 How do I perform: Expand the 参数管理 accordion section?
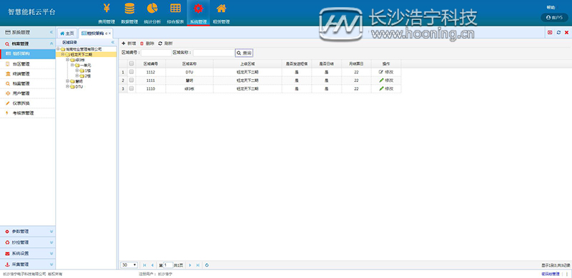click(51, 232)
